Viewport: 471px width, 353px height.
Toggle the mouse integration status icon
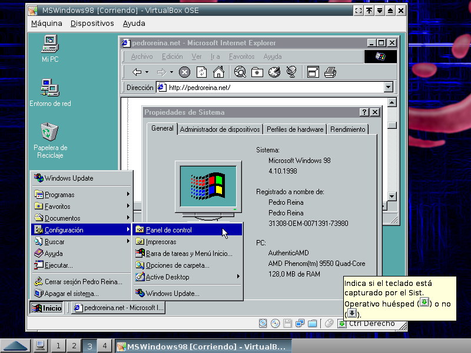click(330, 323)
